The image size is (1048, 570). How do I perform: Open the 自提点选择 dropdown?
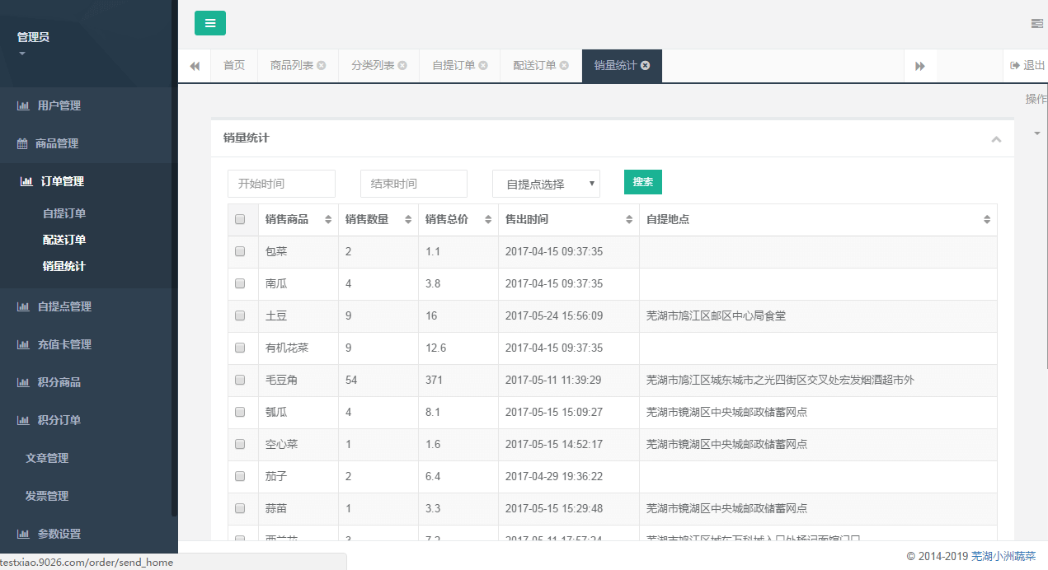click(x=546, y=184)
